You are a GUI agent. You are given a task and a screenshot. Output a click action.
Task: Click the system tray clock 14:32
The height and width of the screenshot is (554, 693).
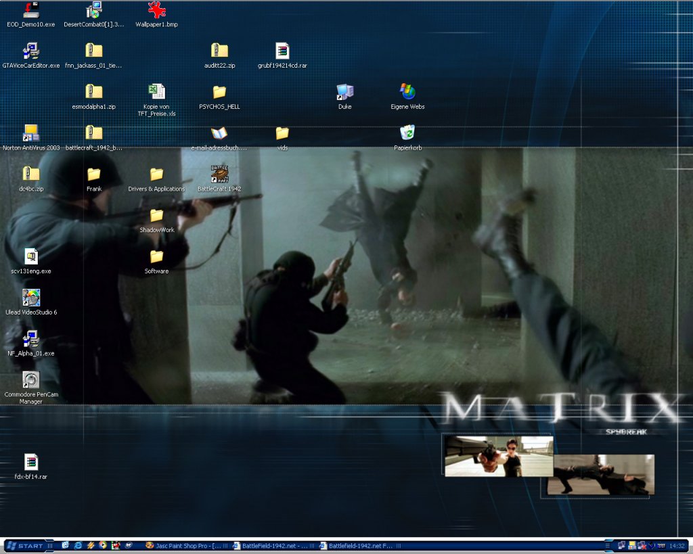pyautogui.click(x=677, y=546)
